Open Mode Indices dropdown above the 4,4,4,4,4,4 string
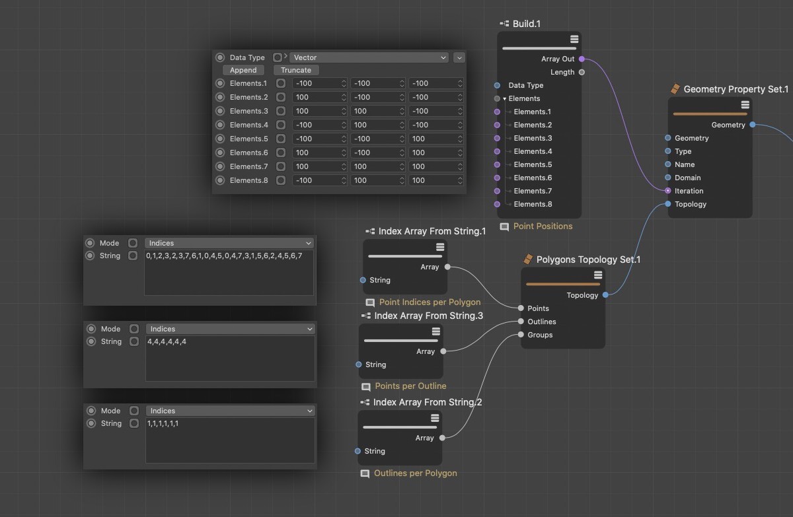The width and height of the screenshot is (793, 517). coord(230,329)
